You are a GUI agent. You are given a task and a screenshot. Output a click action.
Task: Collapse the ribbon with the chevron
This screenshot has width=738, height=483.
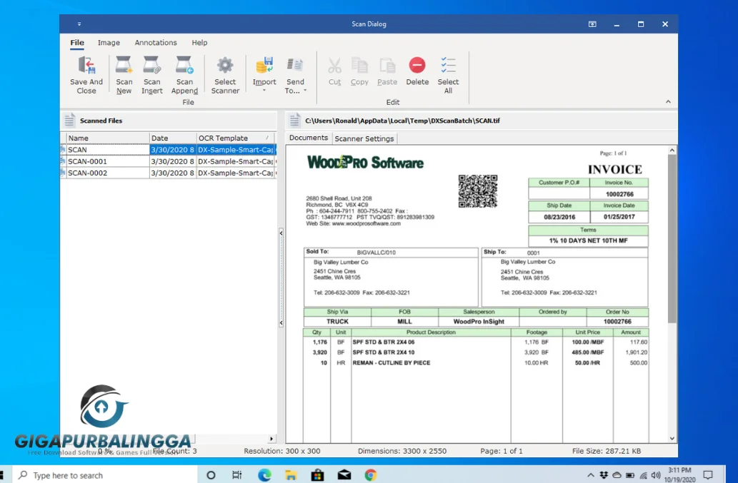coord(668,102)
